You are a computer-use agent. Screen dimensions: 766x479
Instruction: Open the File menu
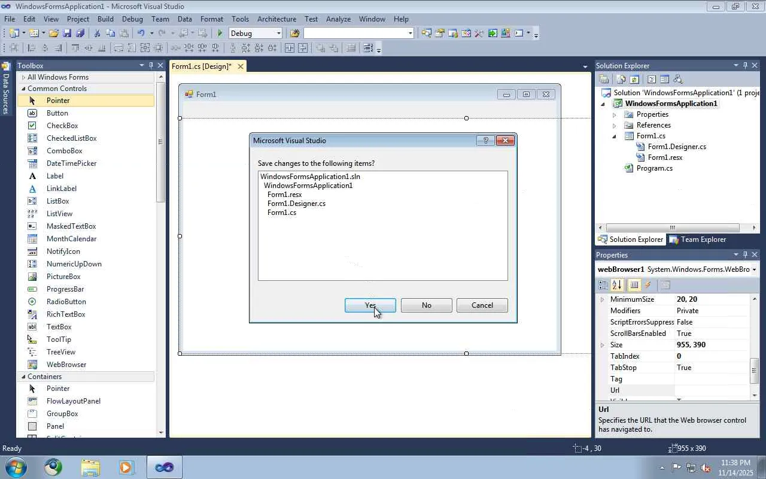click(x=10, y=19)
